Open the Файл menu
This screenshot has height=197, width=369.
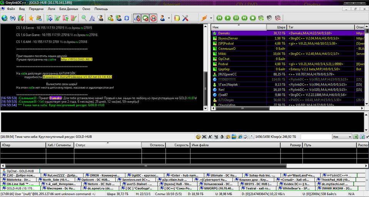point(11,8)
